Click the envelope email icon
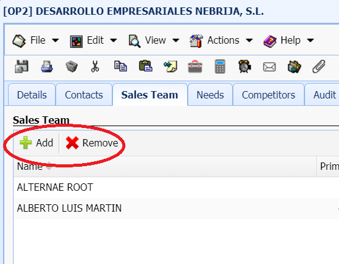Screen dimensions: 339x264 (x=269, y=67)
